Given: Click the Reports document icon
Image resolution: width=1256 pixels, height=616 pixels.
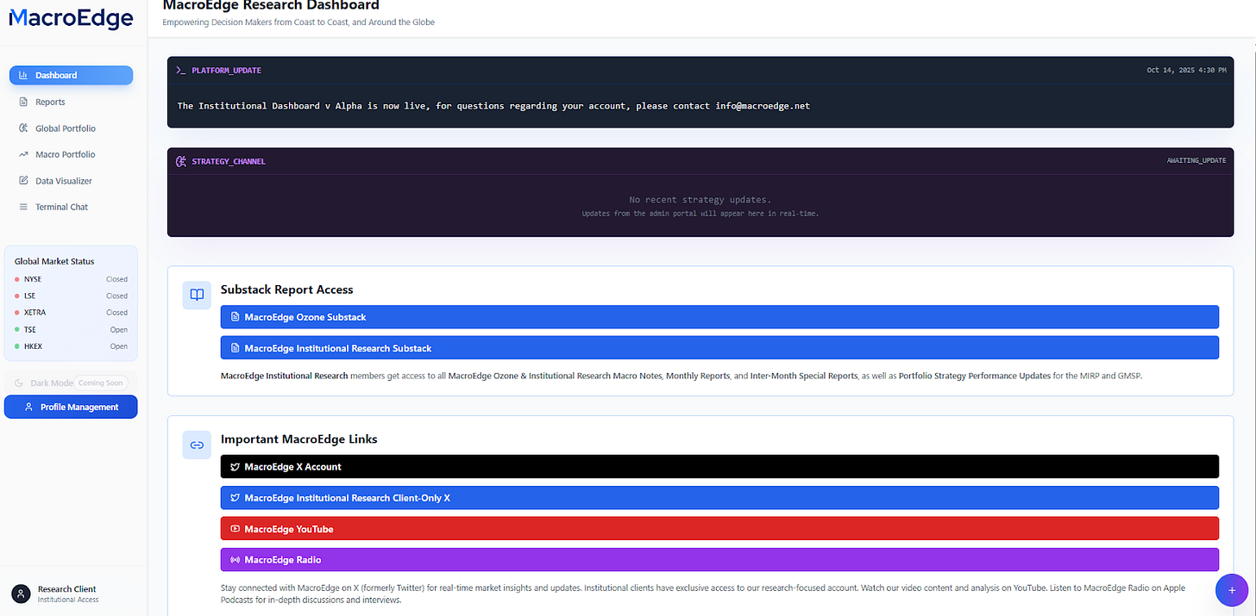Looking at the screenshot, I should point(23,102).
